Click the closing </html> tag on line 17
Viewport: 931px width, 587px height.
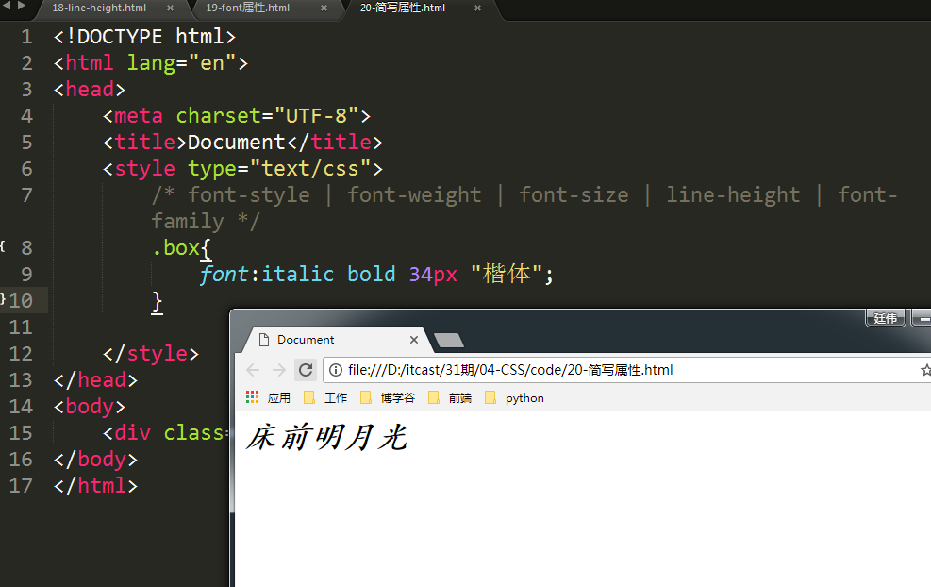click(95, 486)
